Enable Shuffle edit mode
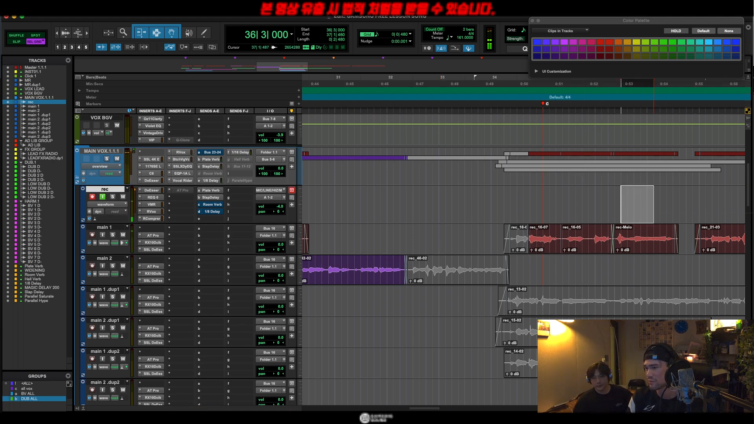Viewport: 754px width, 424px height. [x=16, y=35]
